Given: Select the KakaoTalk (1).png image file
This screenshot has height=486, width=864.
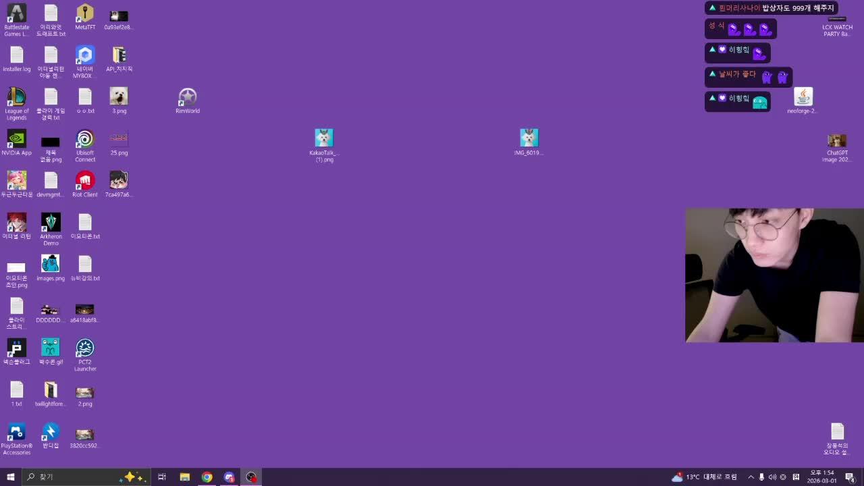Looking at the screenshot, I should pos(324,146).
